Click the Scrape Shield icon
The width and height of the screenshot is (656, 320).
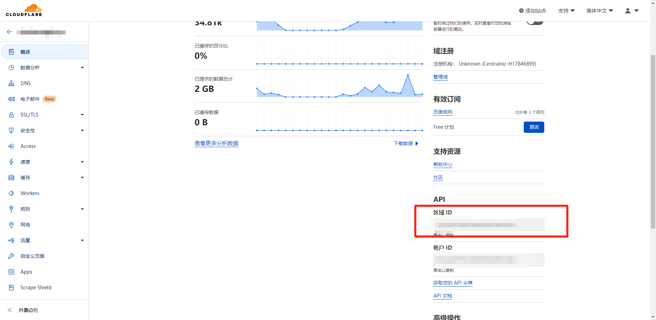click(x=11, y=288)
